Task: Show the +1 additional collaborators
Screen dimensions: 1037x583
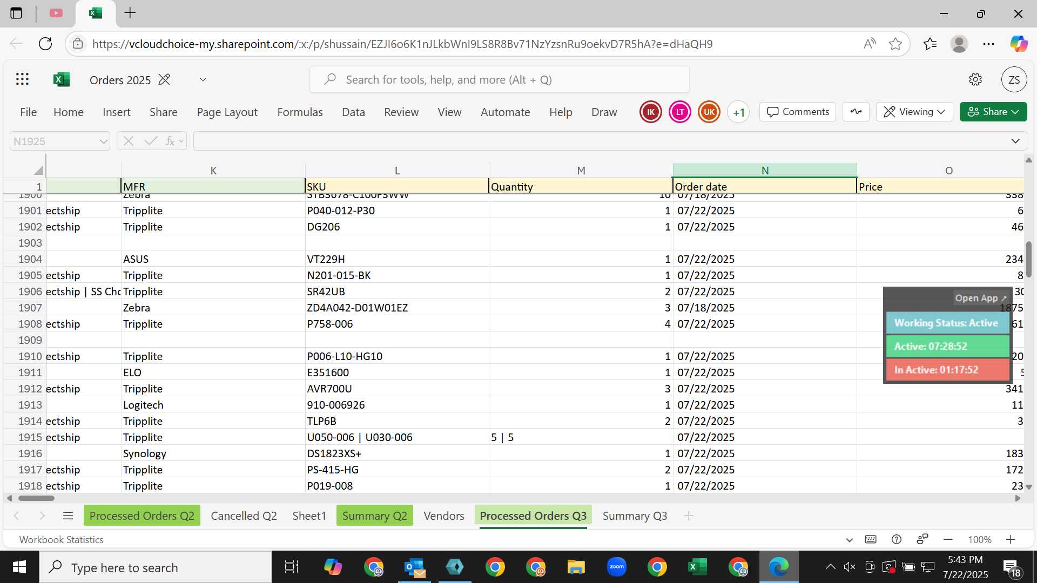Action: point(738,112)
